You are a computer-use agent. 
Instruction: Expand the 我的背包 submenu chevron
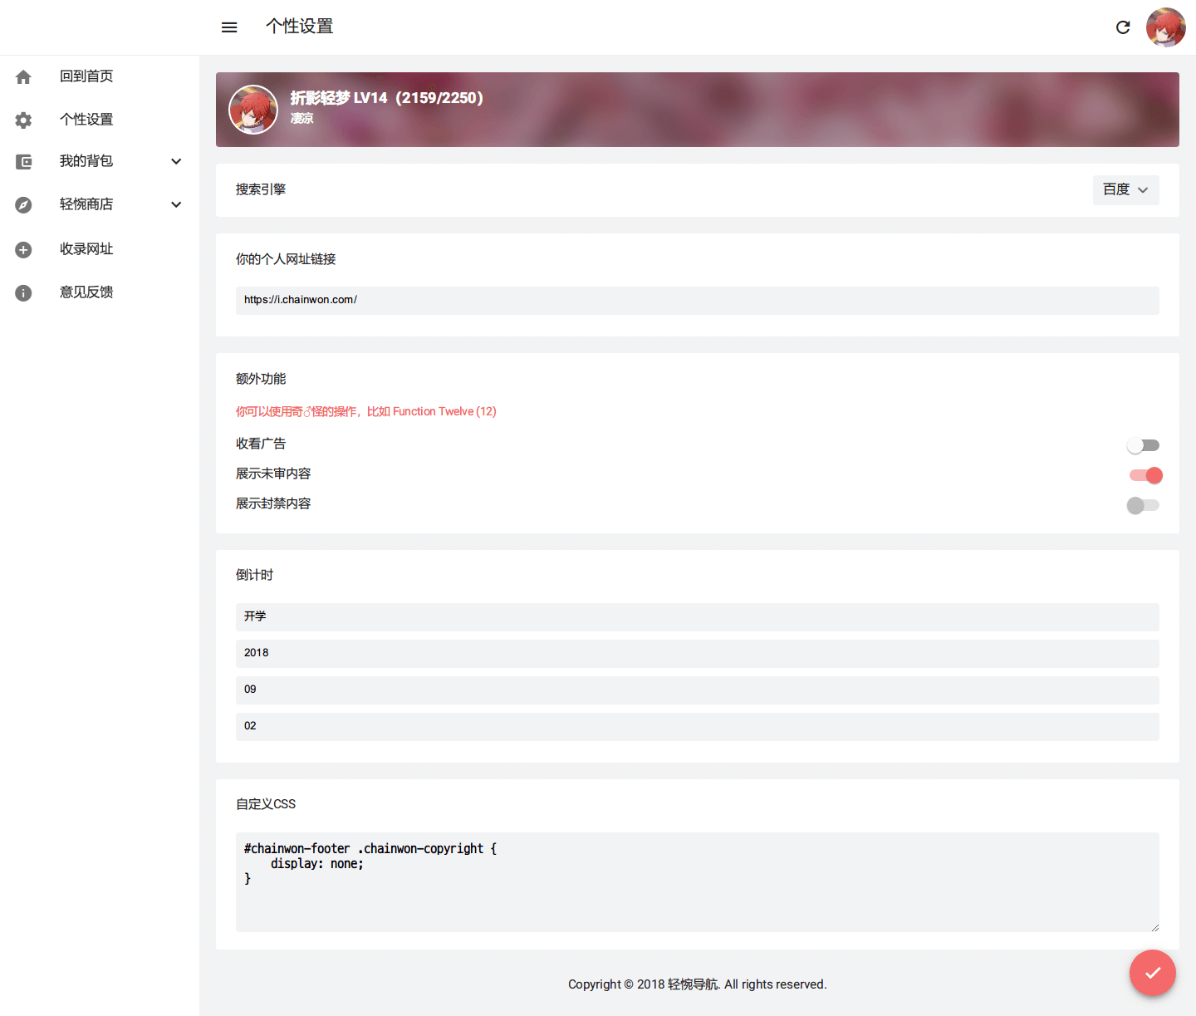tap(176, 161)
